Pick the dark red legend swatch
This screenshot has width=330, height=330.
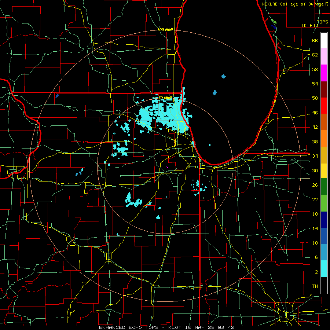[324, 89]
